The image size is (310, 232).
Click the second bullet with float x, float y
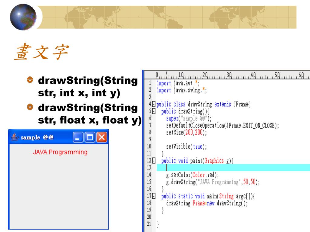(90, 114)
